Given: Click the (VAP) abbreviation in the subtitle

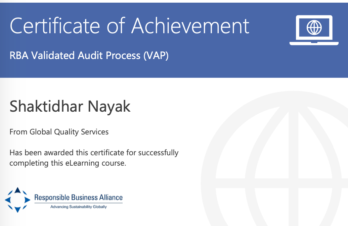Looking at the screenshot, I should coord(156,55).
